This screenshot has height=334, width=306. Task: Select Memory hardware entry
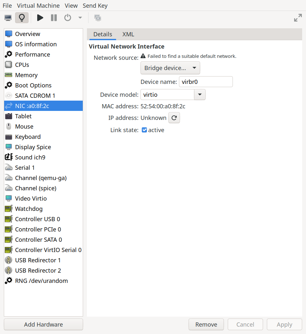coord(43,75)
